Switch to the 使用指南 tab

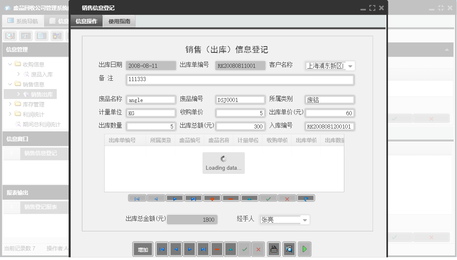tap(119, 20)
